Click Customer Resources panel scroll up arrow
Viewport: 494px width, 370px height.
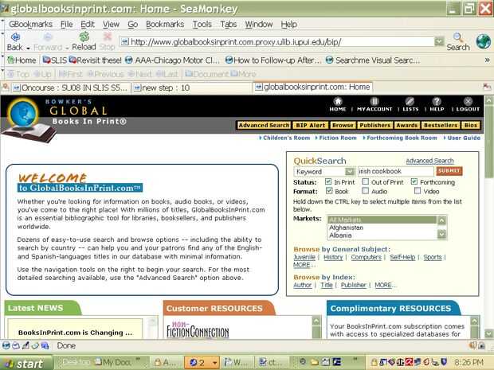pos(316,321)
